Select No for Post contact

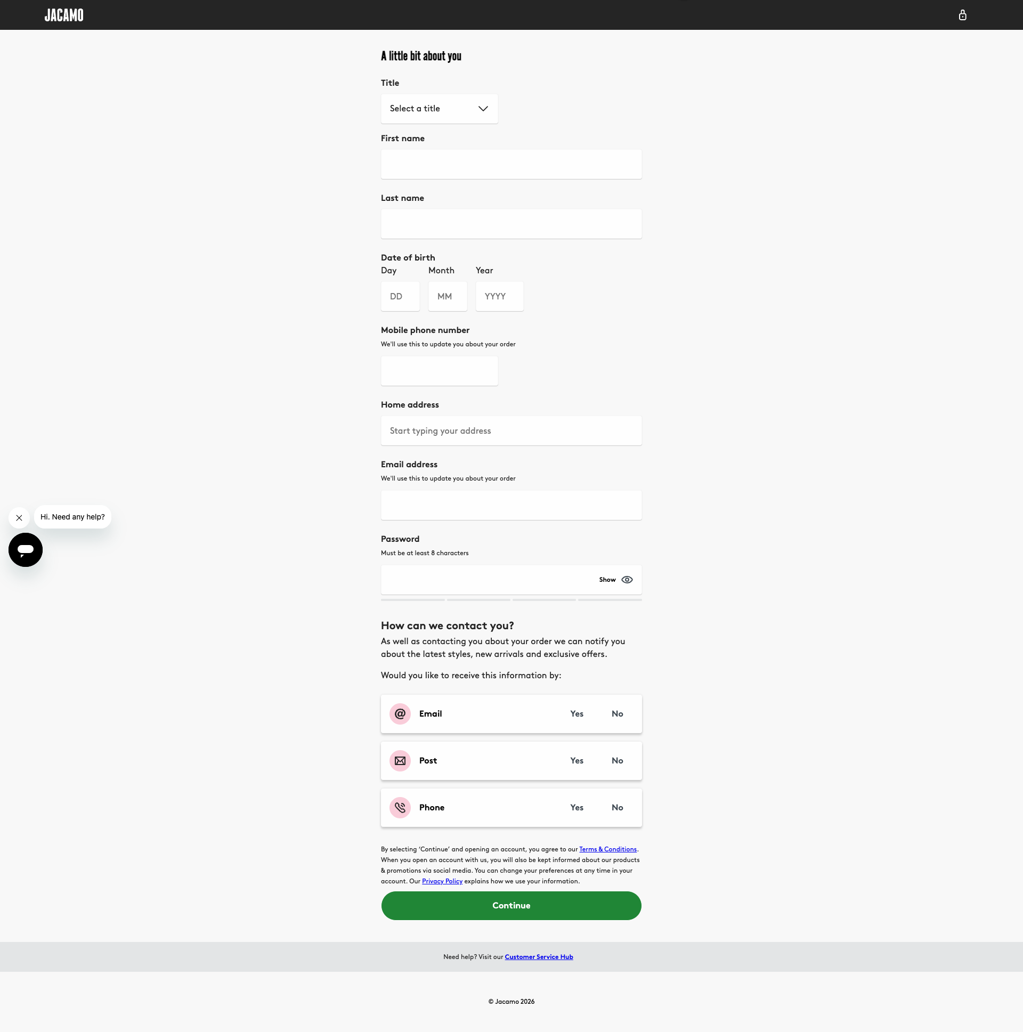click(617, 761)
